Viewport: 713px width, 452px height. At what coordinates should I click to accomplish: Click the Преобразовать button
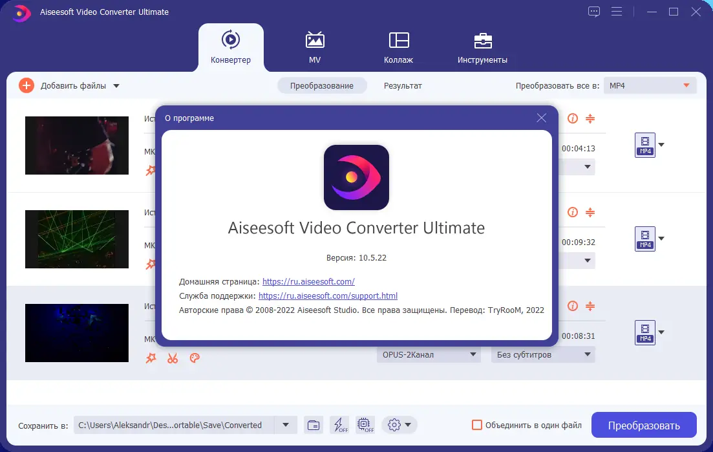[x=644, y=425]
